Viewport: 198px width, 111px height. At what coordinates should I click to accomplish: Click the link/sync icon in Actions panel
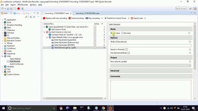[26, 17]
